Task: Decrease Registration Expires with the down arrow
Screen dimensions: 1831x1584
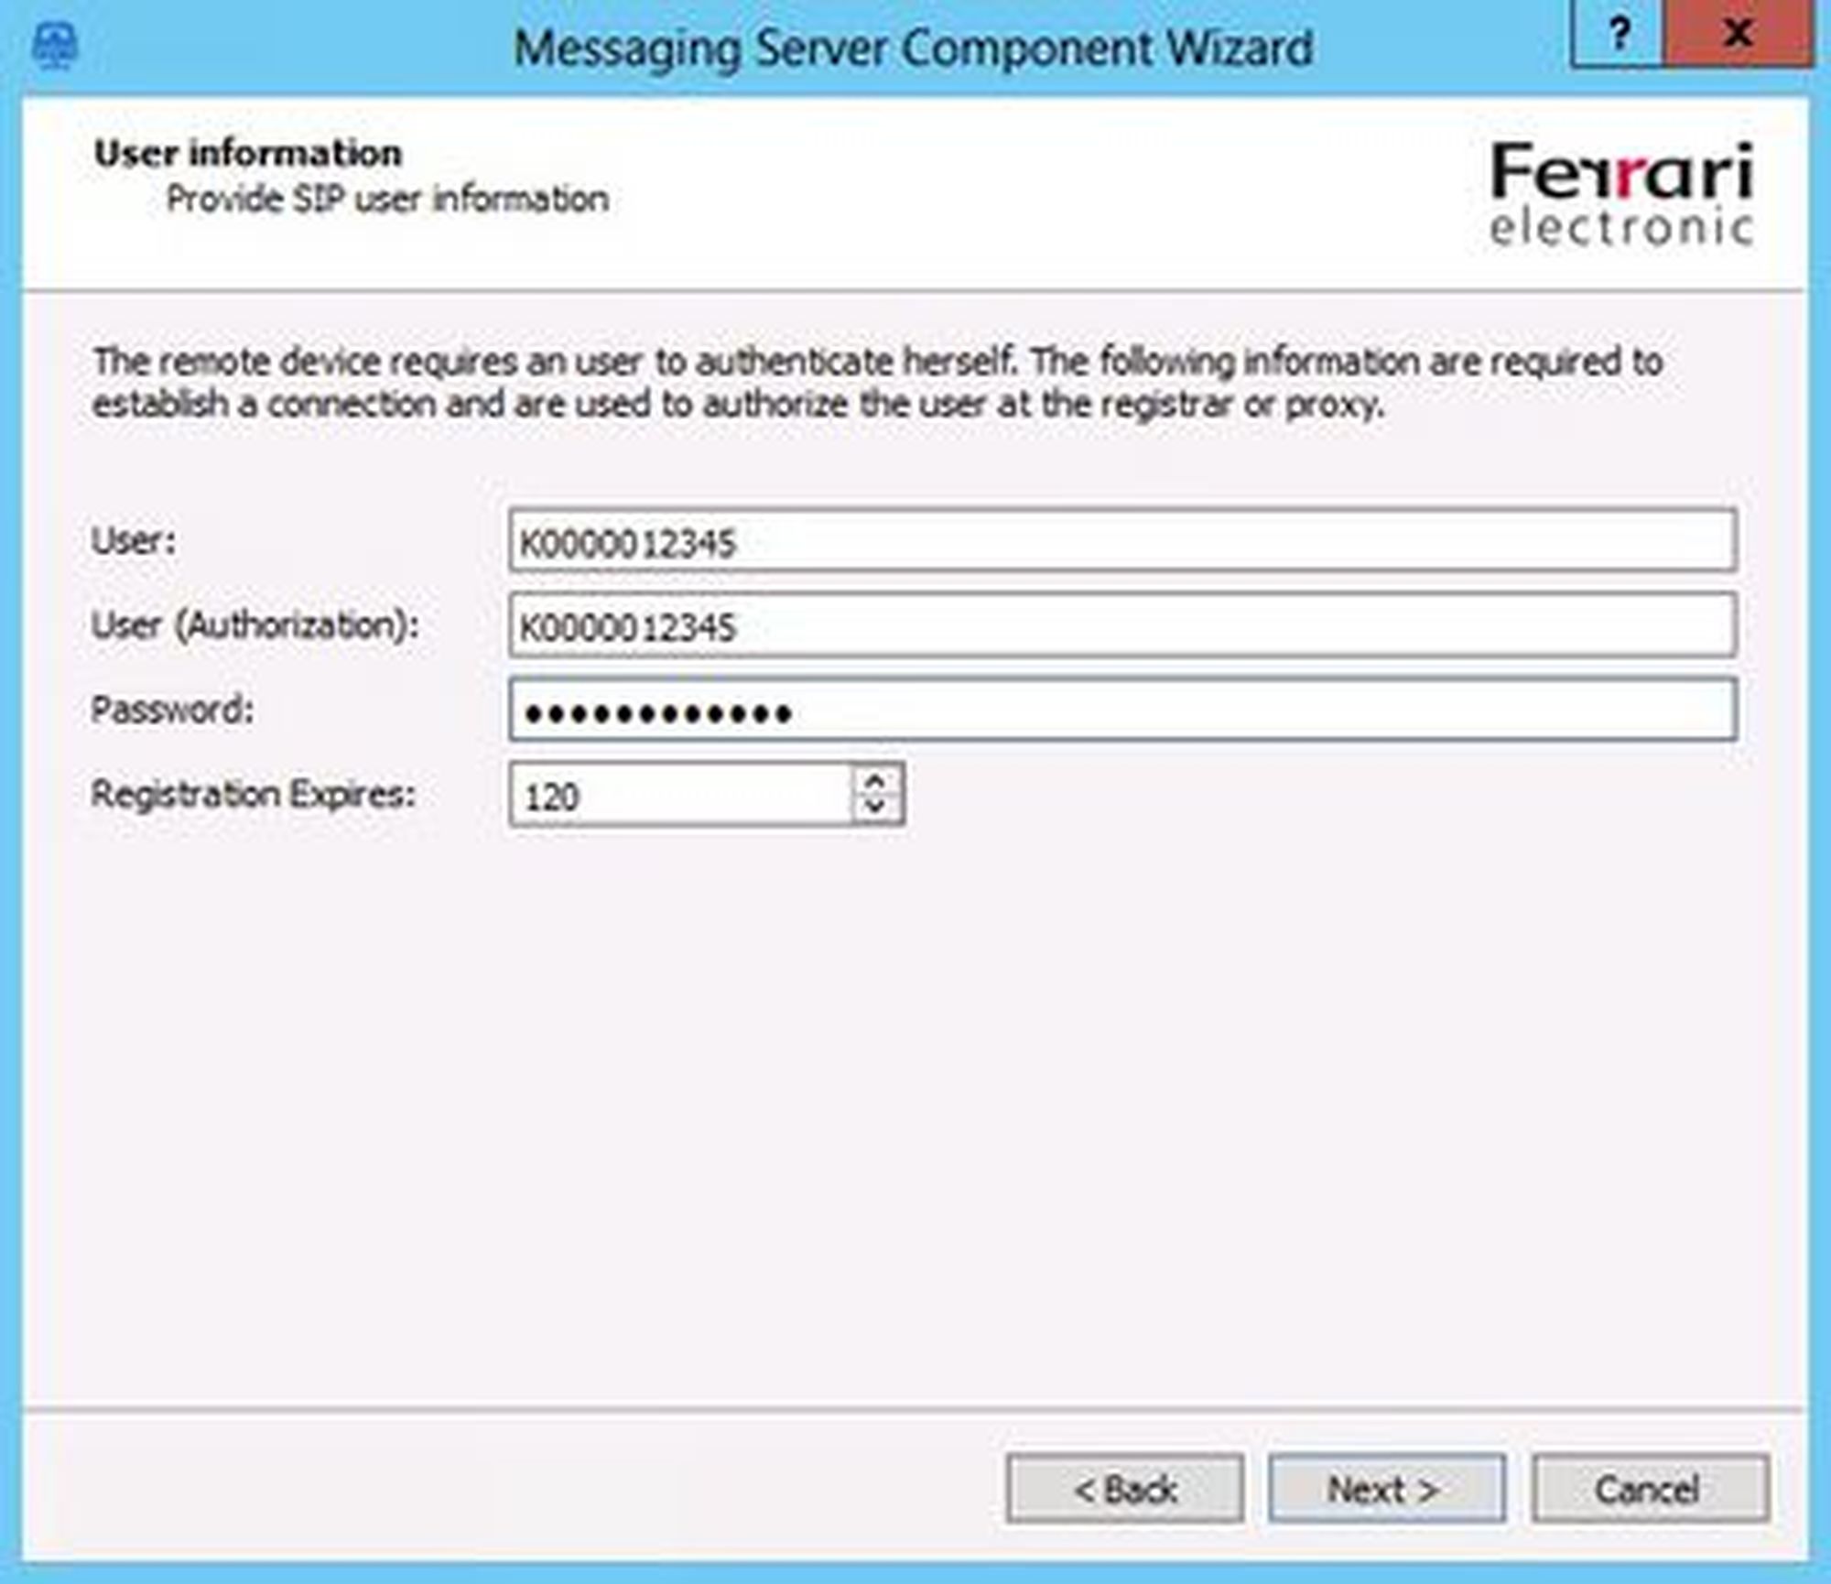Action: click(875, 807)
